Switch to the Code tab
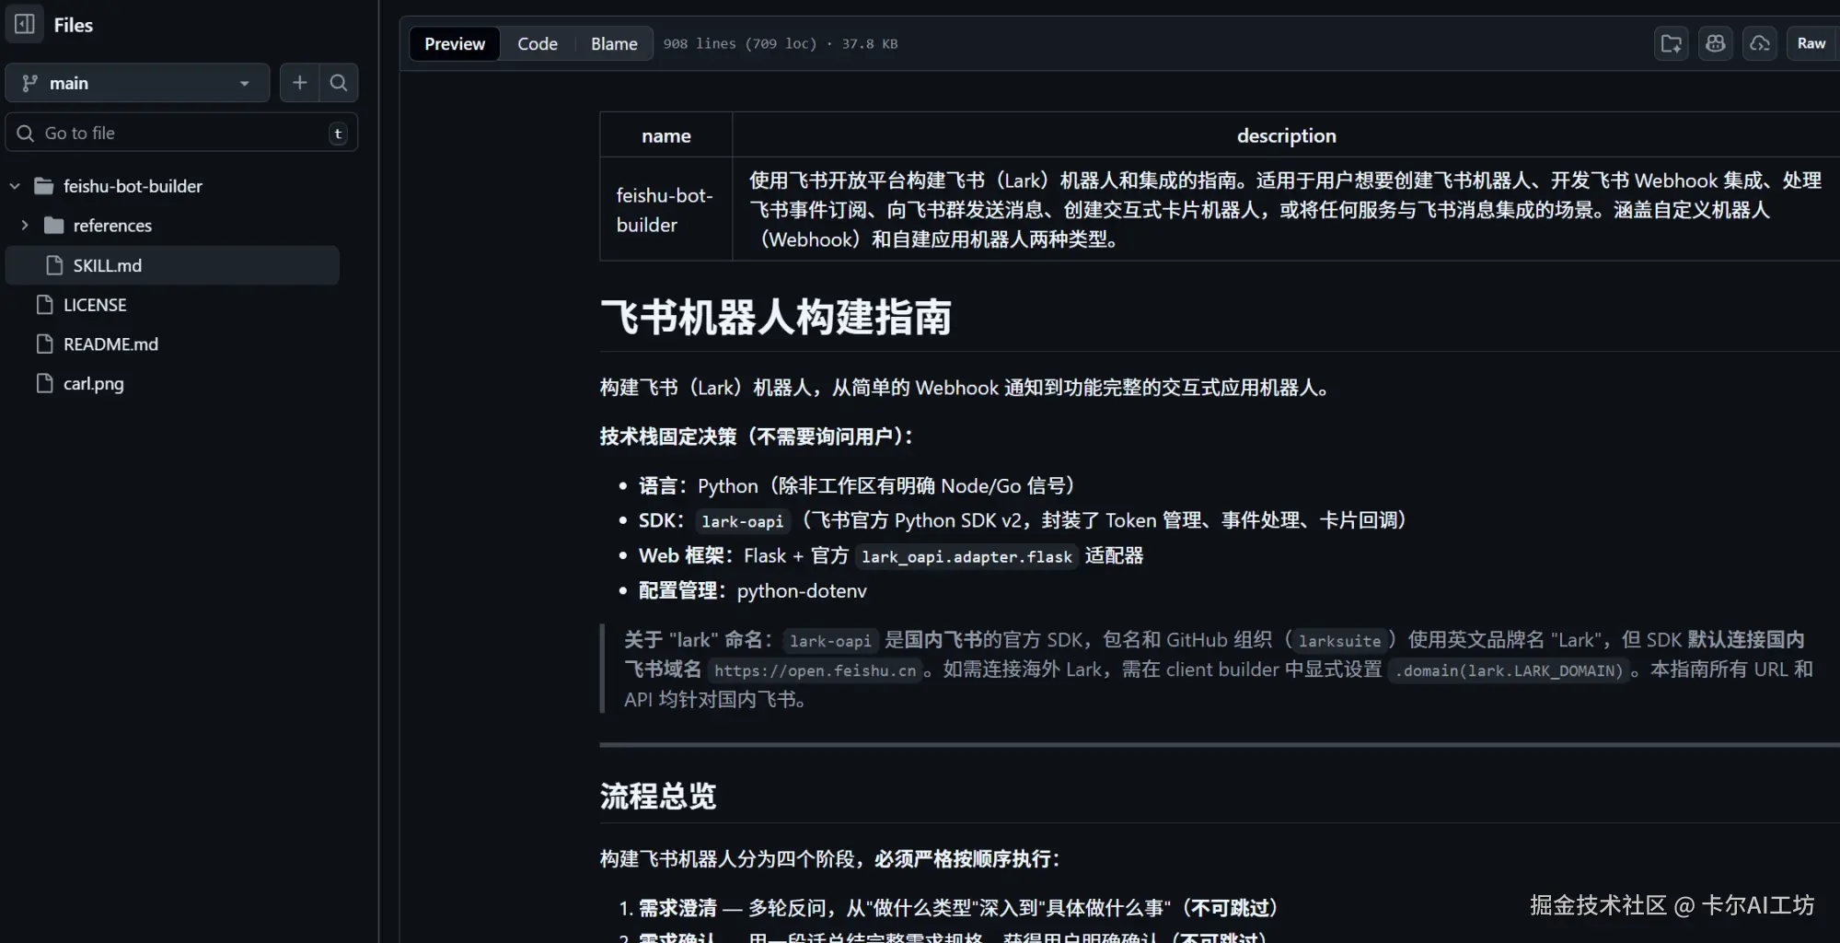The width and height of the screenshot is (1840, 943). pyautogui.click(x=538, y=43)
